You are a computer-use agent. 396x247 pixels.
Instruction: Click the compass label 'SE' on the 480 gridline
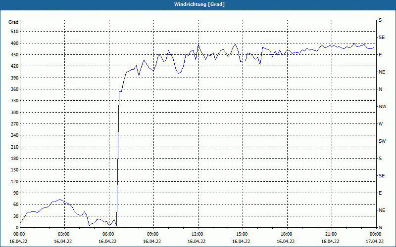382,38
